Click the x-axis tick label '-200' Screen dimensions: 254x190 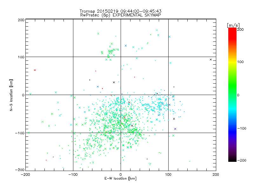coord(25,174)
